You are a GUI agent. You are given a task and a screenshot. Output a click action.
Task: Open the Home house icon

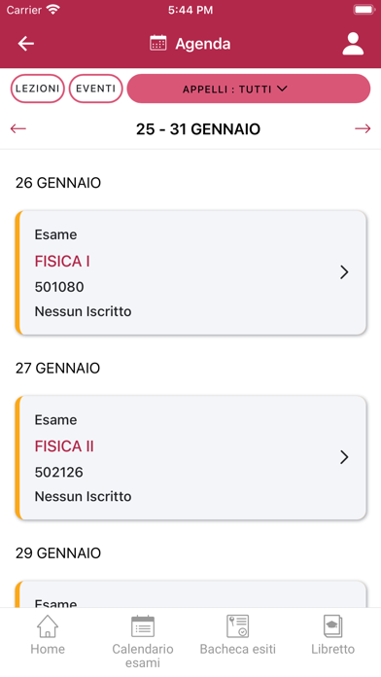click(x=48, y=626)
